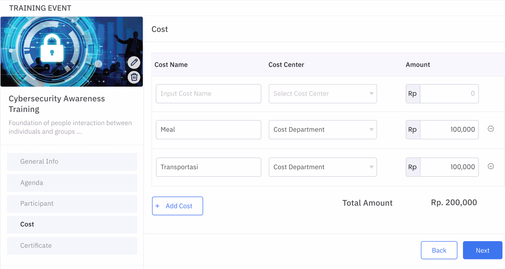
Task: Click the Meal cost name field
Action: point(208,130)
